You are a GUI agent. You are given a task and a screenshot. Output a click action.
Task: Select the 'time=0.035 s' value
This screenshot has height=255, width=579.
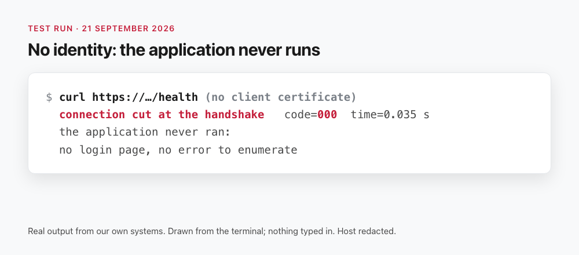point(390,115)
